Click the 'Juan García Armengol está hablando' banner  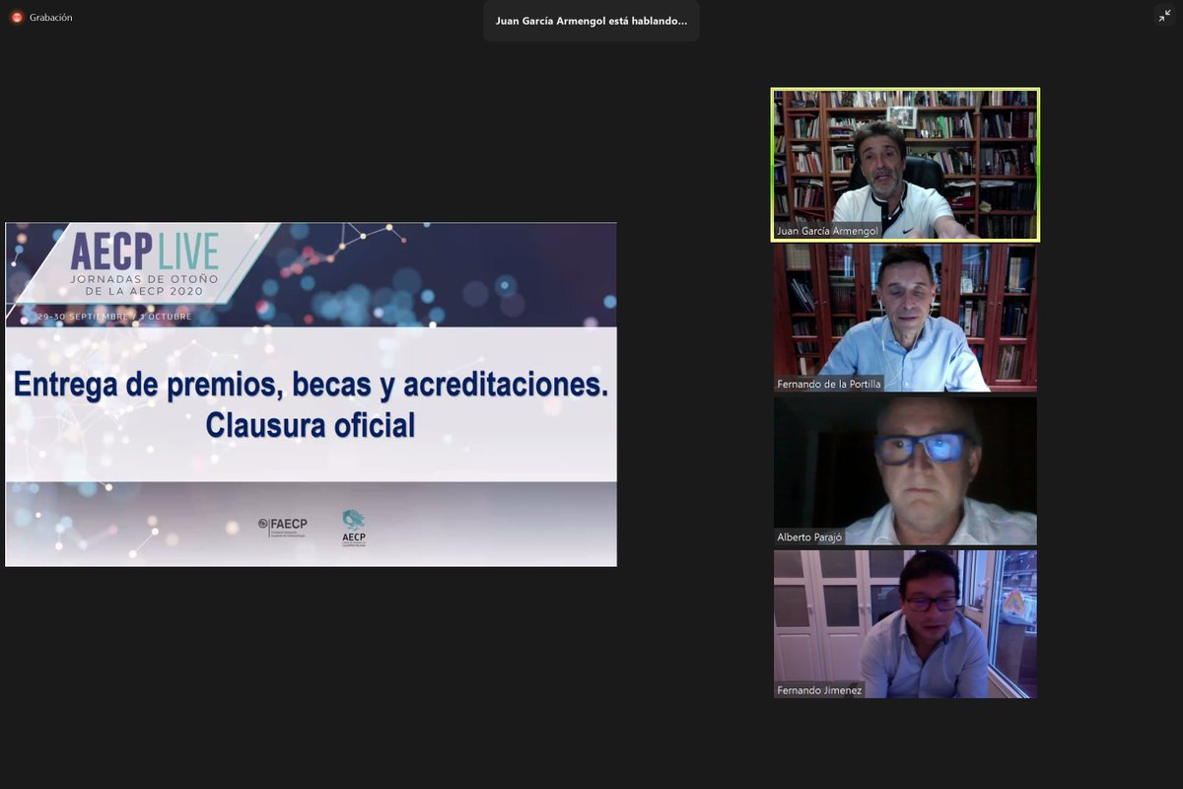pos(591,21)
